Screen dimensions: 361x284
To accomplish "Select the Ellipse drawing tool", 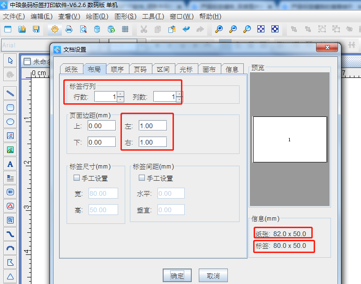I will (10, 121).
